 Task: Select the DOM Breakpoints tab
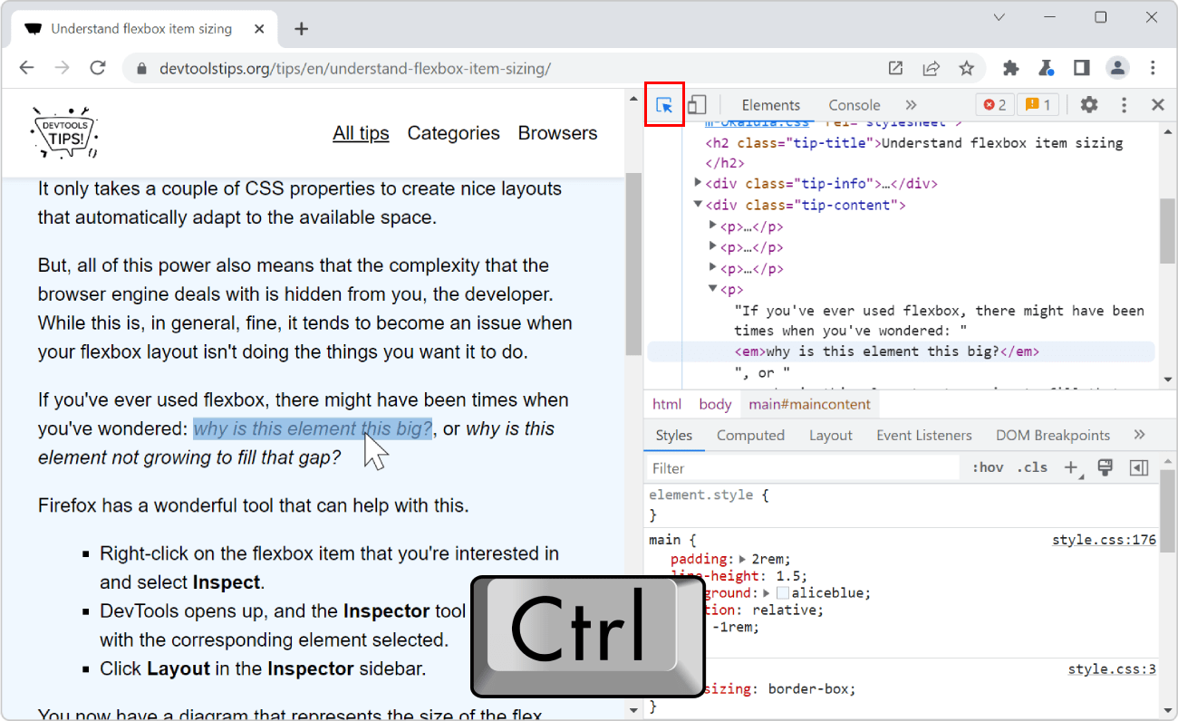tap(1053, 435)
